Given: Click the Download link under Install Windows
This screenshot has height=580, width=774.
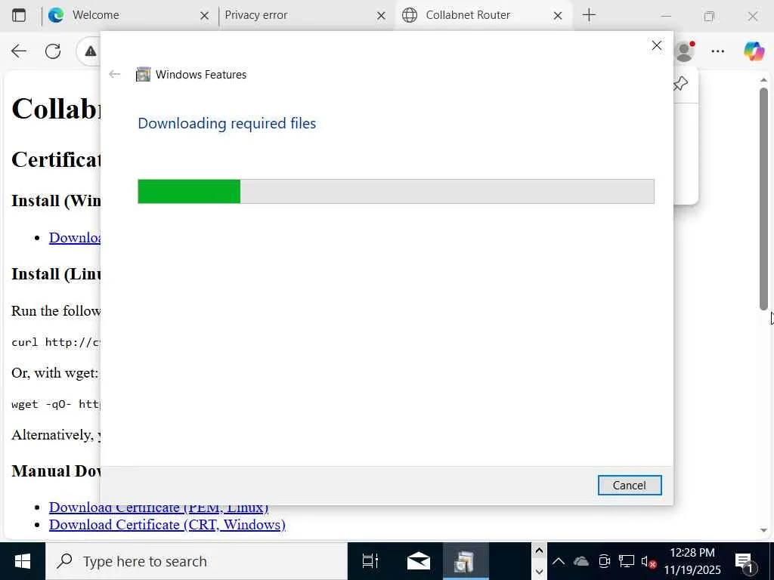Looking at the screenshot, I should (x=75, y=237).
